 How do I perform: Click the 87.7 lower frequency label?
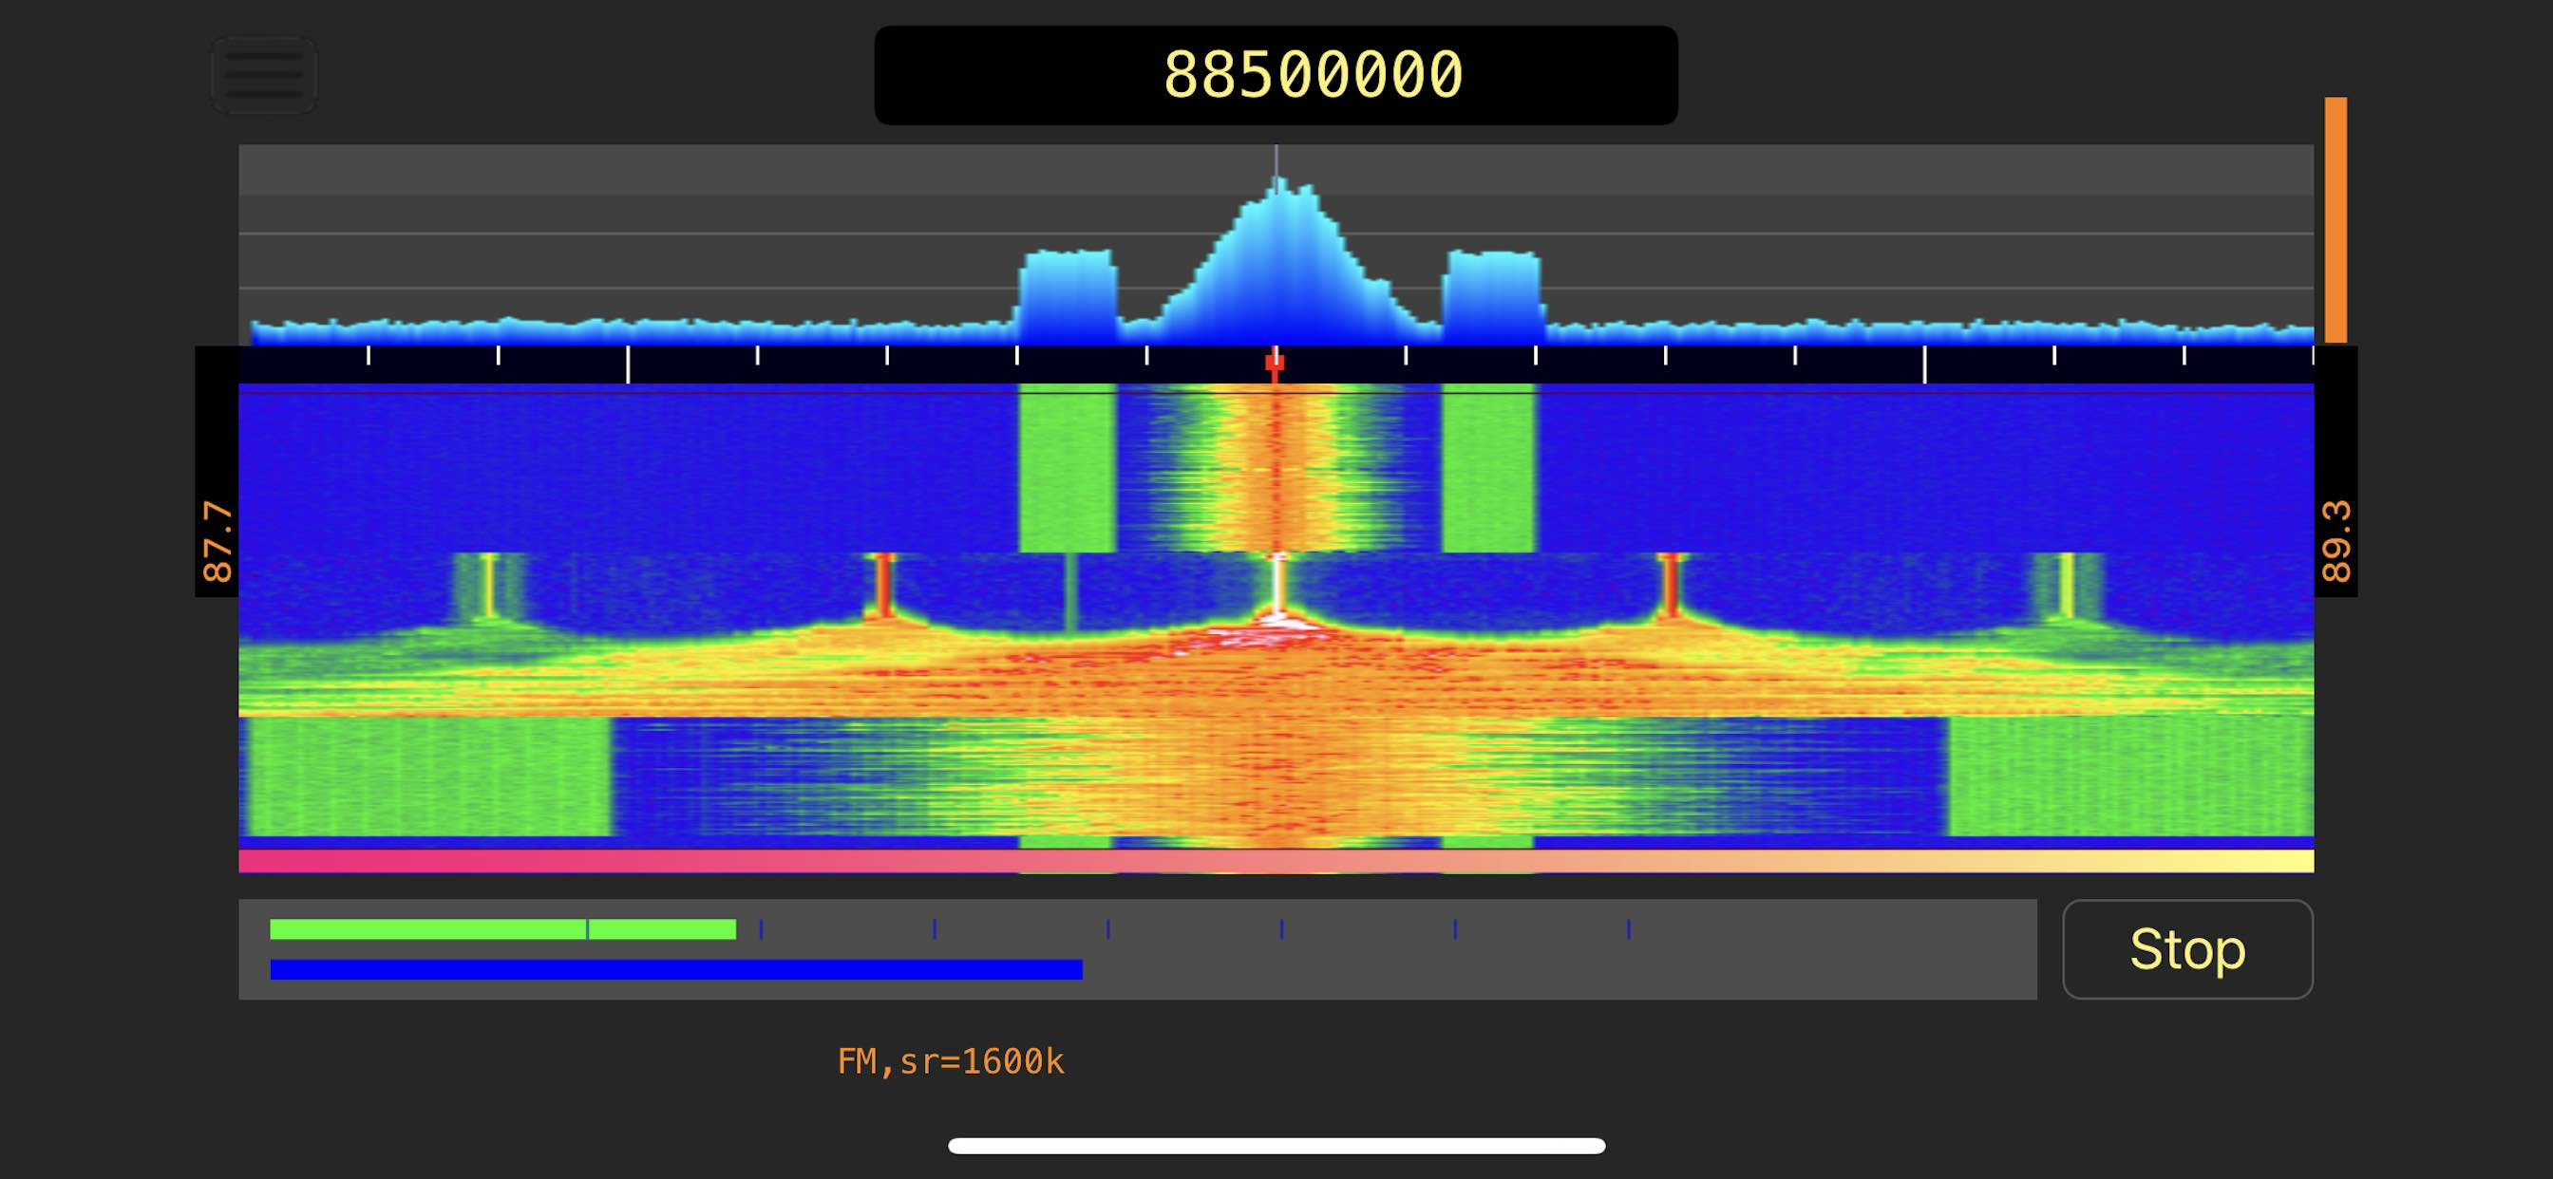[217, 541]
